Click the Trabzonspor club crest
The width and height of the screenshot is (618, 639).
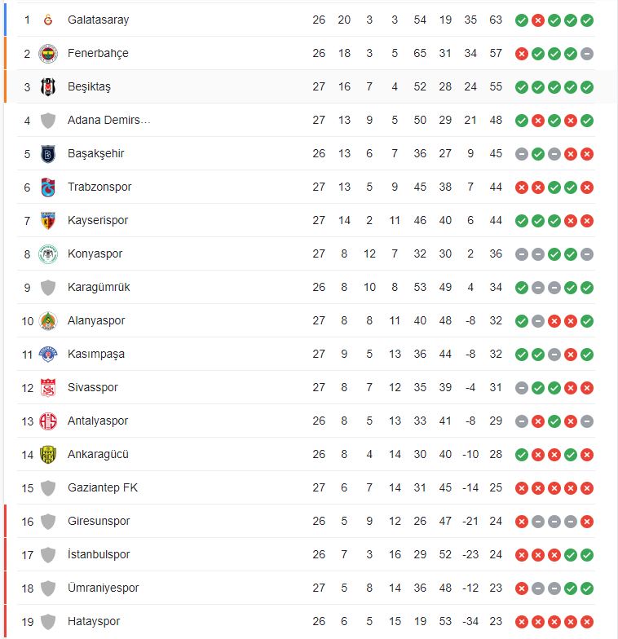[48, 187]
